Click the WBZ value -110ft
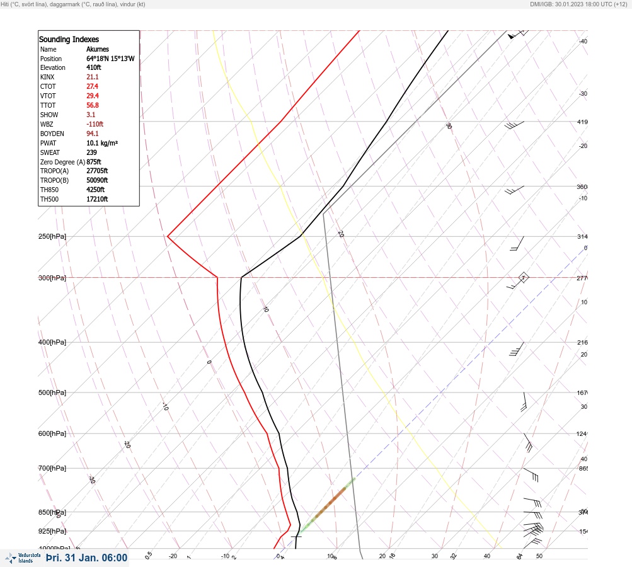This screenshot has width=632, height=567. 95,124
